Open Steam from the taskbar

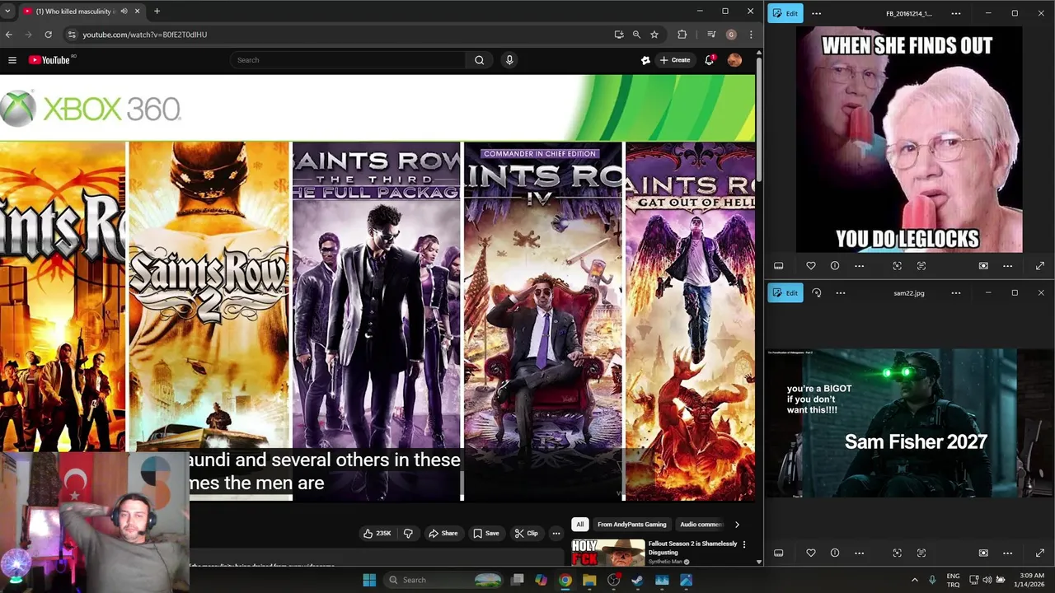[637, 580]
